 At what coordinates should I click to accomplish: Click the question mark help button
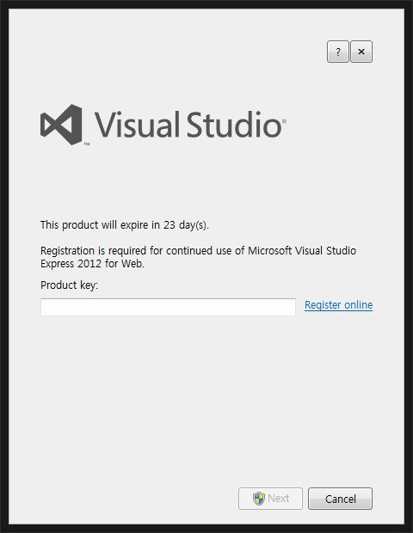(338, 52)
